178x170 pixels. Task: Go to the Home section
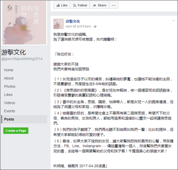(9, 70)
